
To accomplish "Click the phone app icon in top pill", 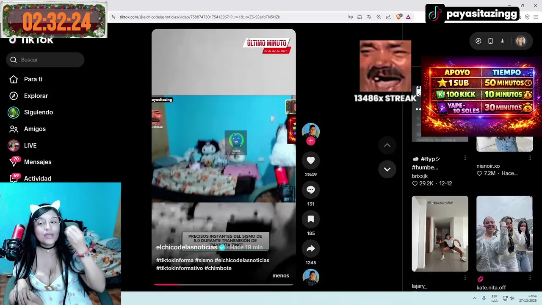I will coord(490,41).
